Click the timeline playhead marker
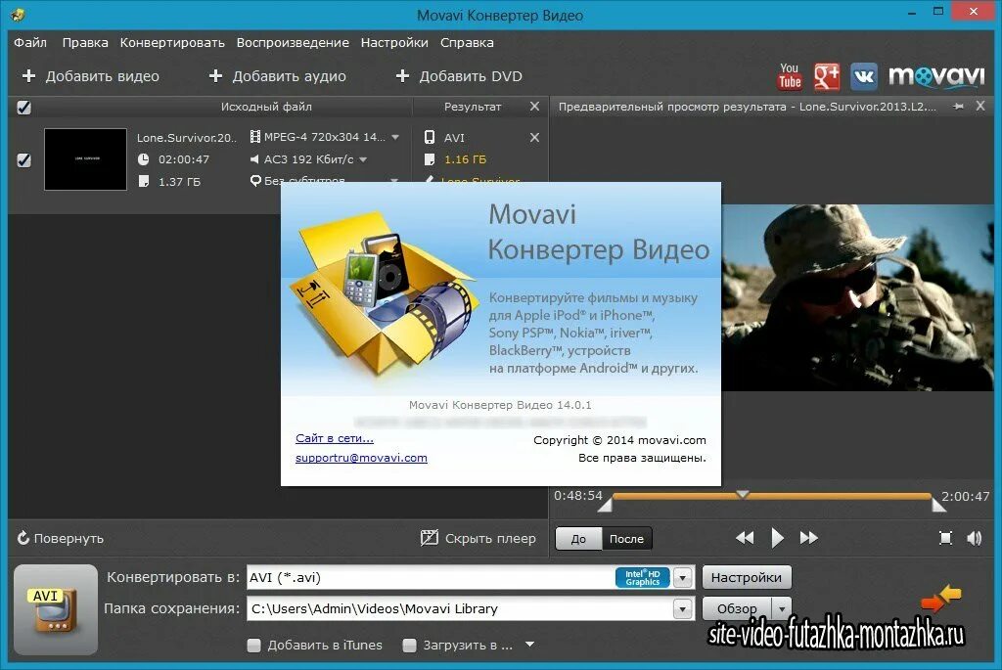This screenshot has width=1002, height=670. 742,494
